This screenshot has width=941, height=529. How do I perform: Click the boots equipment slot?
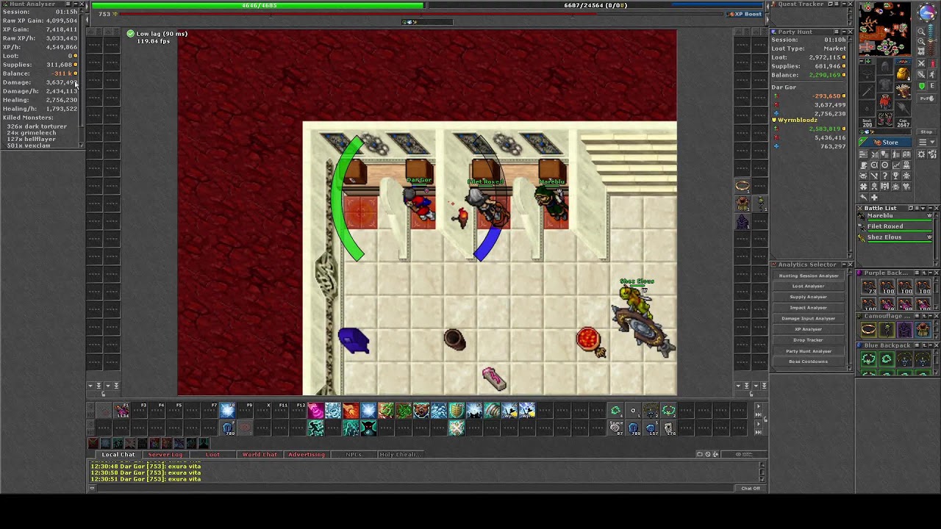point(884,118)
